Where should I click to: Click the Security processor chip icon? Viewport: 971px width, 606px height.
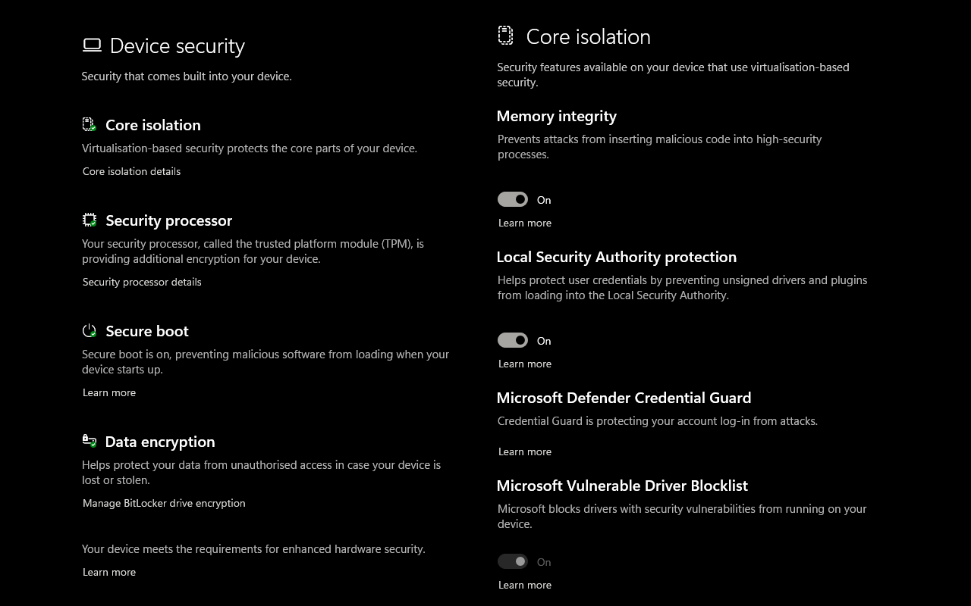click(x=90, y=220)
